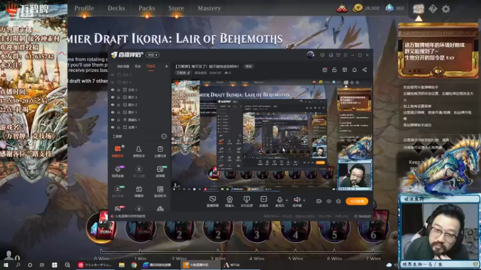Switch to MTGA Profile tab

point(84,8)
